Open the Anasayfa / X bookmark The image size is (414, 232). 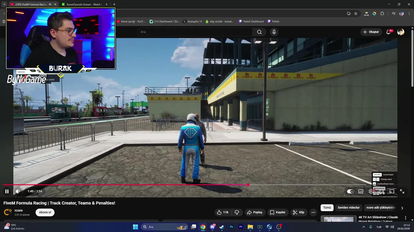[x=192, y=22]
